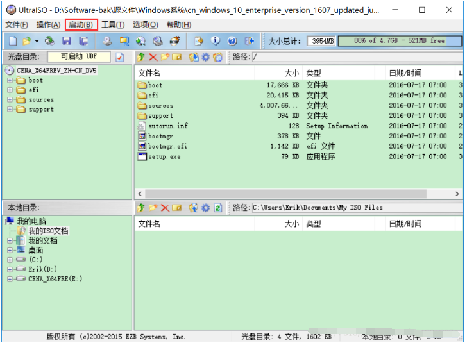Delete selected item in disc pane

click(x=153, y=57)
